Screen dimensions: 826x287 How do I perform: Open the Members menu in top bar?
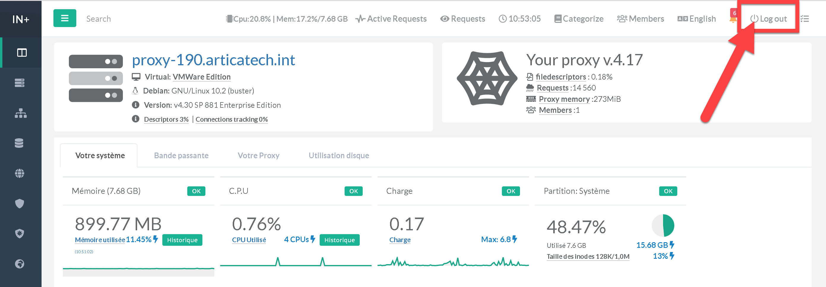[x=640, y=19]
